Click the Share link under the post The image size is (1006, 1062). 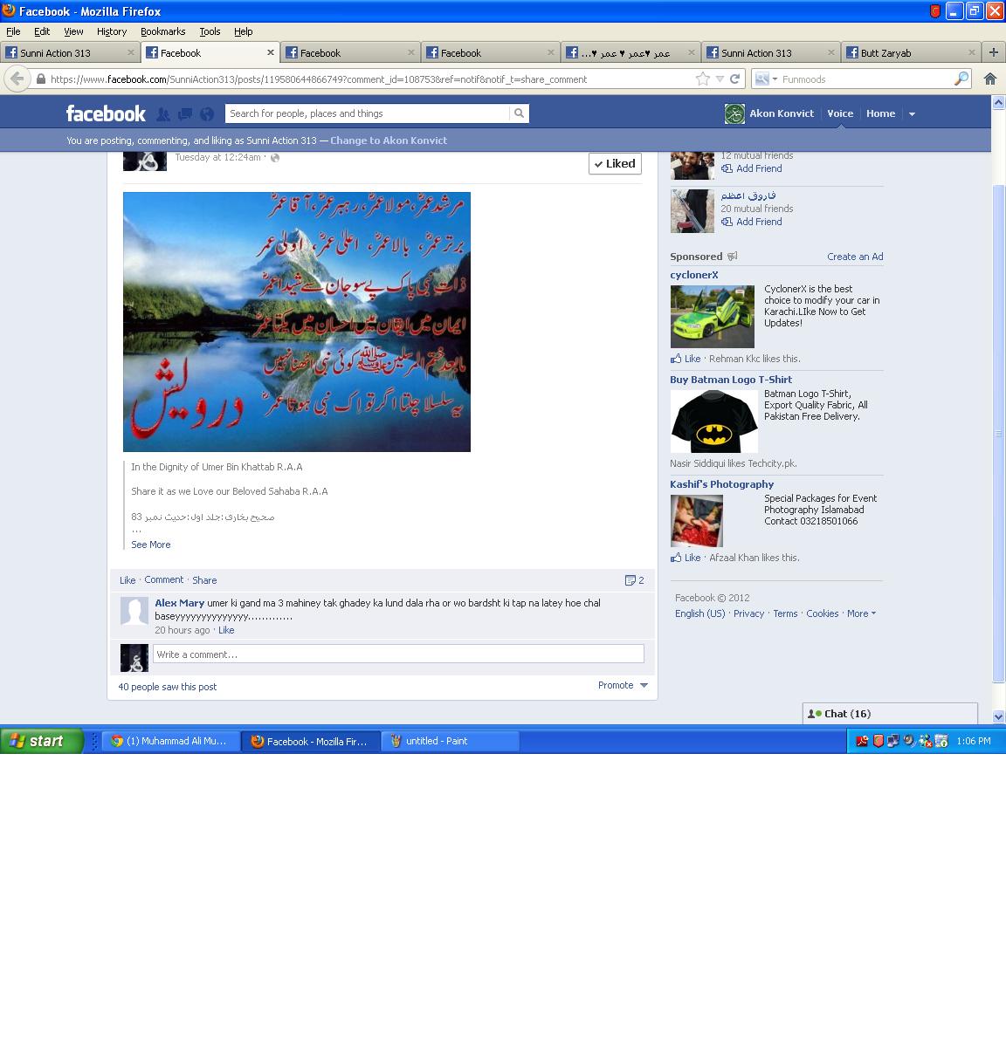pyautogui.click(x=204, y=580)
